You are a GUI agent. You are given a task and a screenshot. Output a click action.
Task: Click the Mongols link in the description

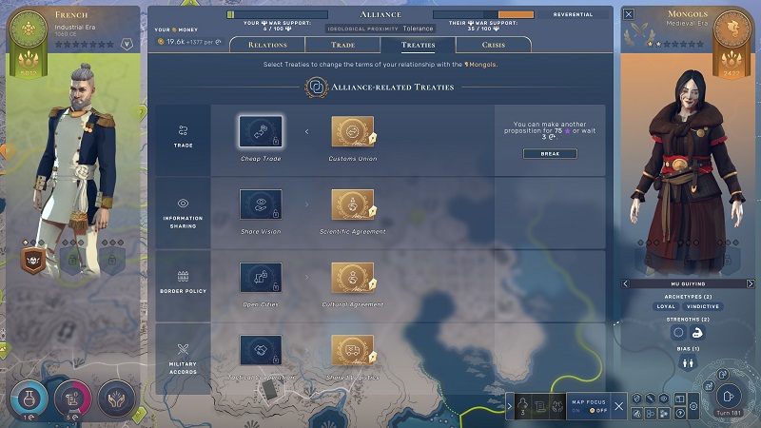coord(481,64)
